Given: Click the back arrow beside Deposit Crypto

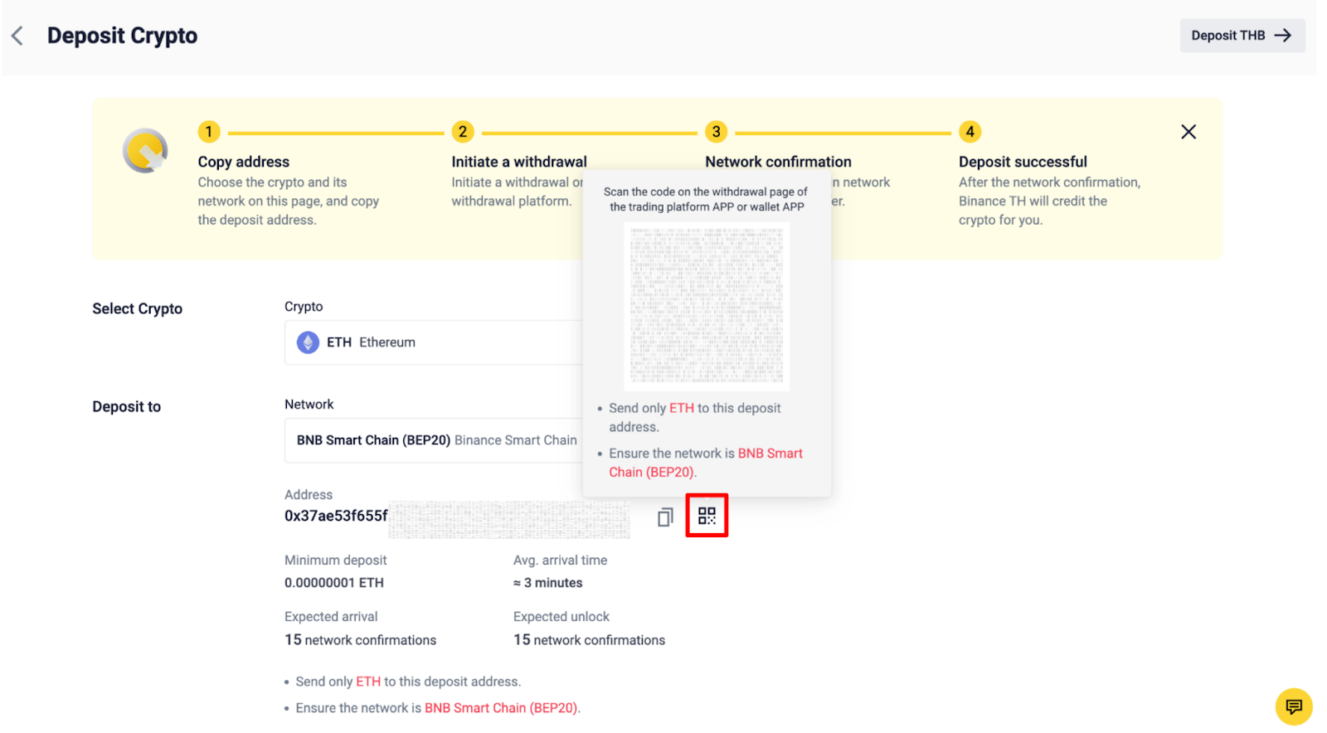Looking at the screenshot, I should [17, 36].
